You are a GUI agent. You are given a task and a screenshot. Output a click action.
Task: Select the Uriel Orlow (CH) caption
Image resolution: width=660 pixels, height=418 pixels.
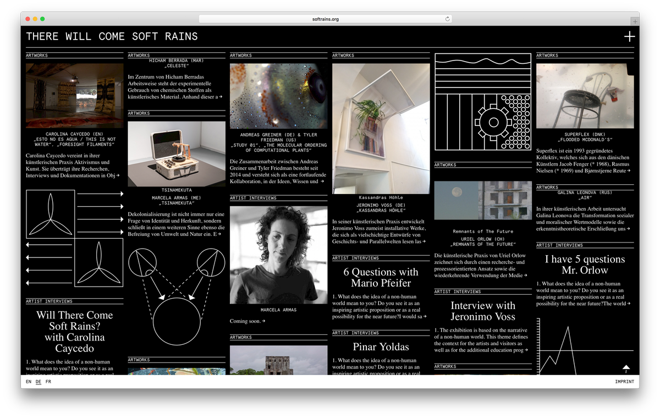[x=483, y=242]
